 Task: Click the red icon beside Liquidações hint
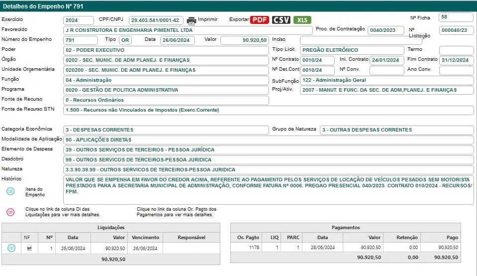10,212
